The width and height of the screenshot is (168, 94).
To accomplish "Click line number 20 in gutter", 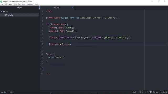I will (x=42, y=74).
